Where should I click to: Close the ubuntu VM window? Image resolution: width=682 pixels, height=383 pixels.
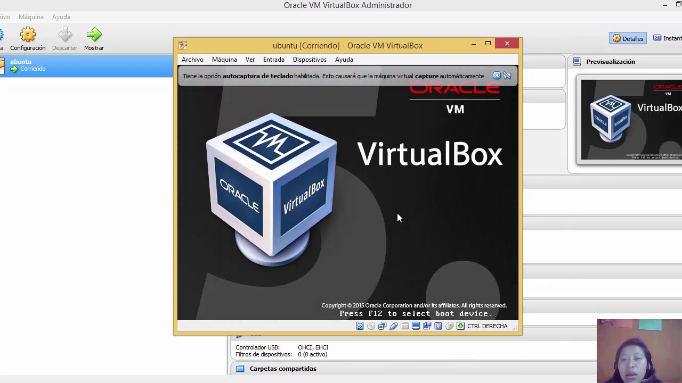click(x=507, y=44)
